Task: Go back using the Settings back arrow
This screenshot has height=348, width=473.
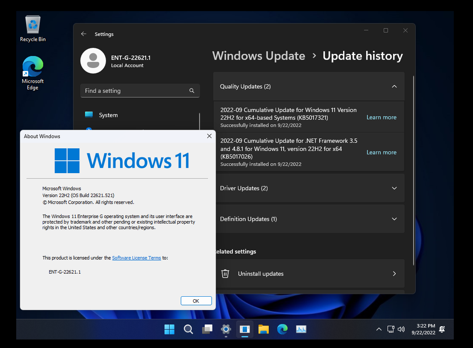Action: click(x=83, y=34)
